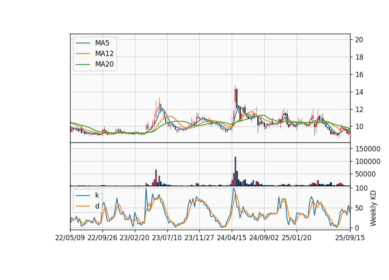
Task: Click the price axis value 20
Action: (x=359, y=40)
